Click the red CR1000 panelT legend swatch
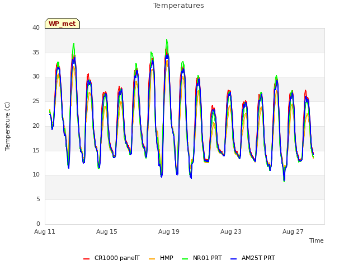Viewport: 358px width, 269px height. pyautogui.click(x=86, y=259)
